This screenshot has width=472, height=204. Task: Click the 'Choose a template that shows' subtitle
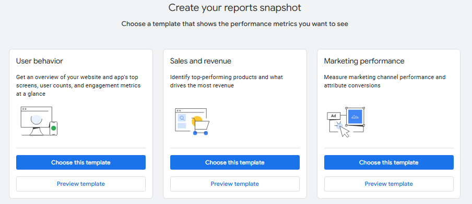click(x=235, y=24)
